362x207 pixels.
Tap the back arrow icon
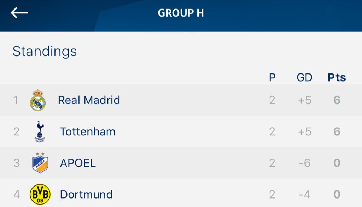tap(19, 13)
